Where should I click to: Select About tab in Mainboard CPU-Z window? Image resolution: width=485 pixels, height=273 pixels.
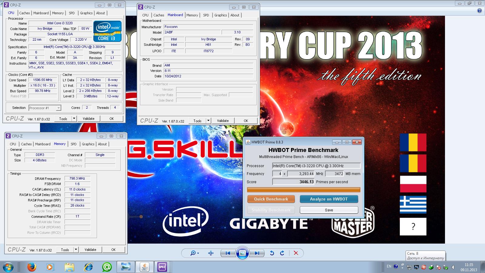(x=235, y=15)
